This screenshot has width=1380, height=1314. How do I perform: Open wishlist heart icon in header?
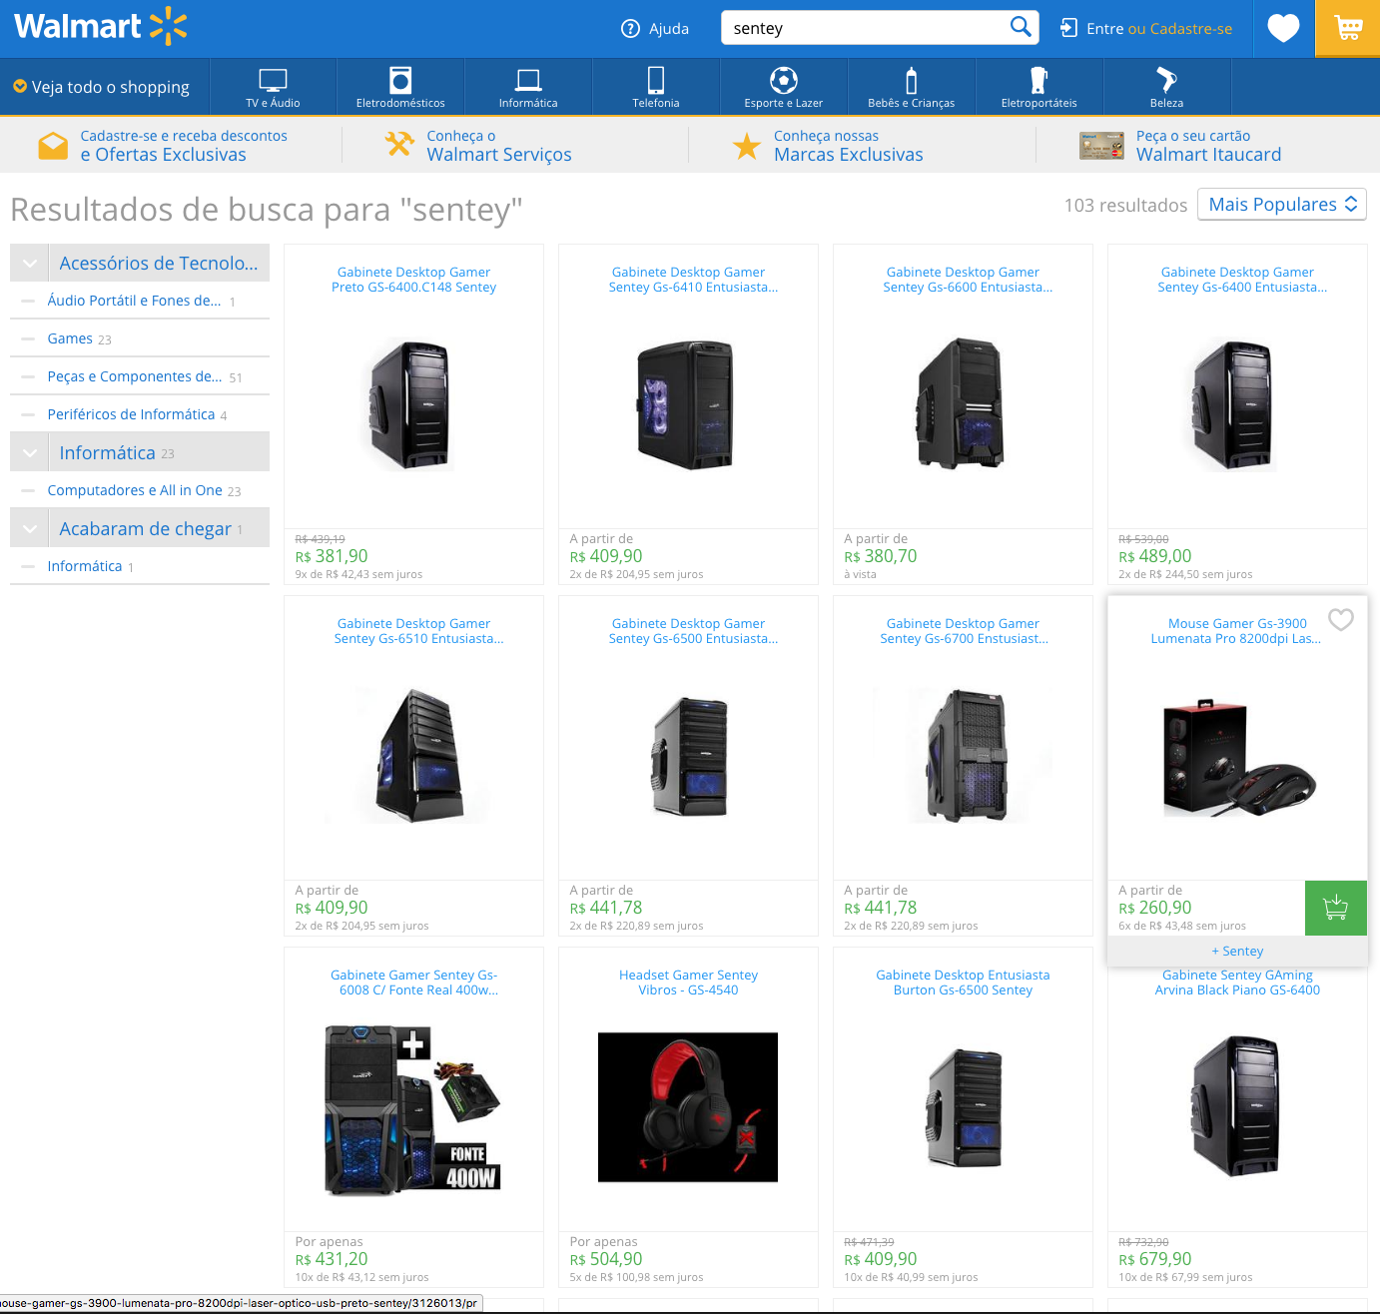(1283, 28)
